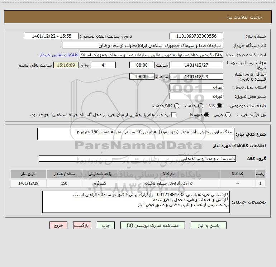This screenshot has height=267, width=276.
Task: Click request creator name field
Action: pyautogui.click(x=152, y=55)
